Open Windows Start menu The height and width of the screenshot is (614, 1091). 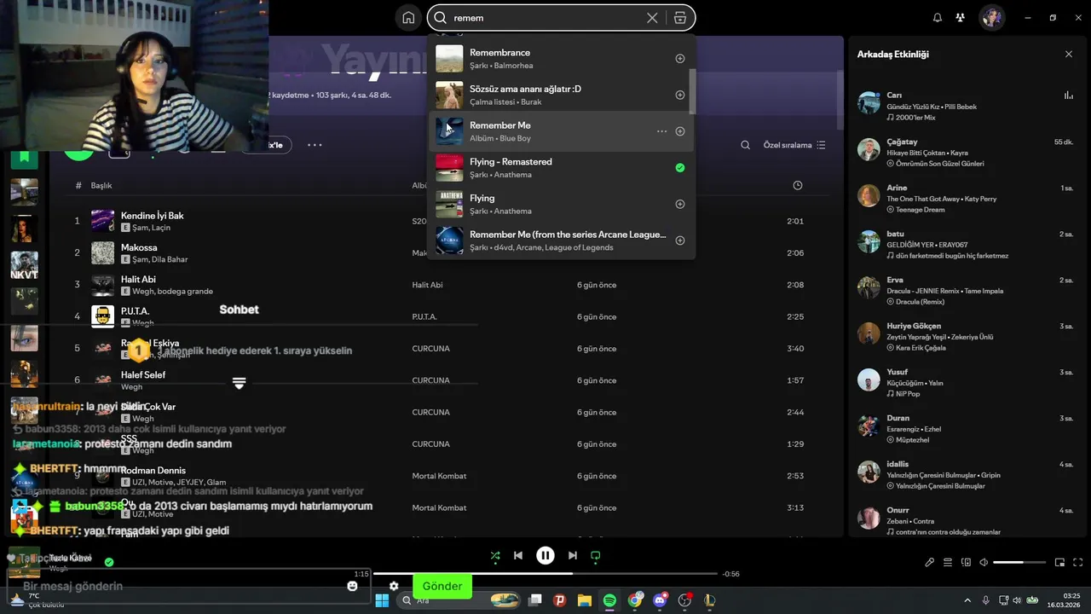[x=382, y=600]
